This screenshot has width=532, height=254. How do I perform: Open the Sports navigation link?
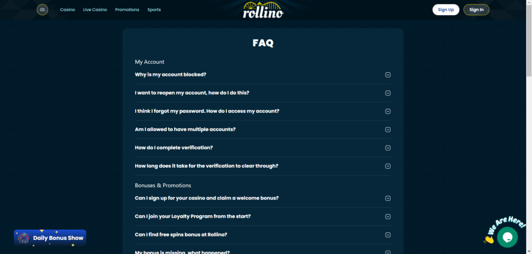pos(154,10)
